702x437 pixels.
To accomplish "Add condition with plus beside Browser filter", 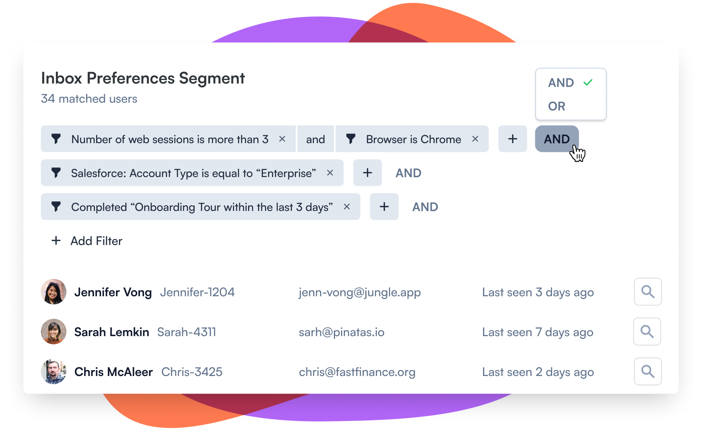I will click(x=513, y=139).
